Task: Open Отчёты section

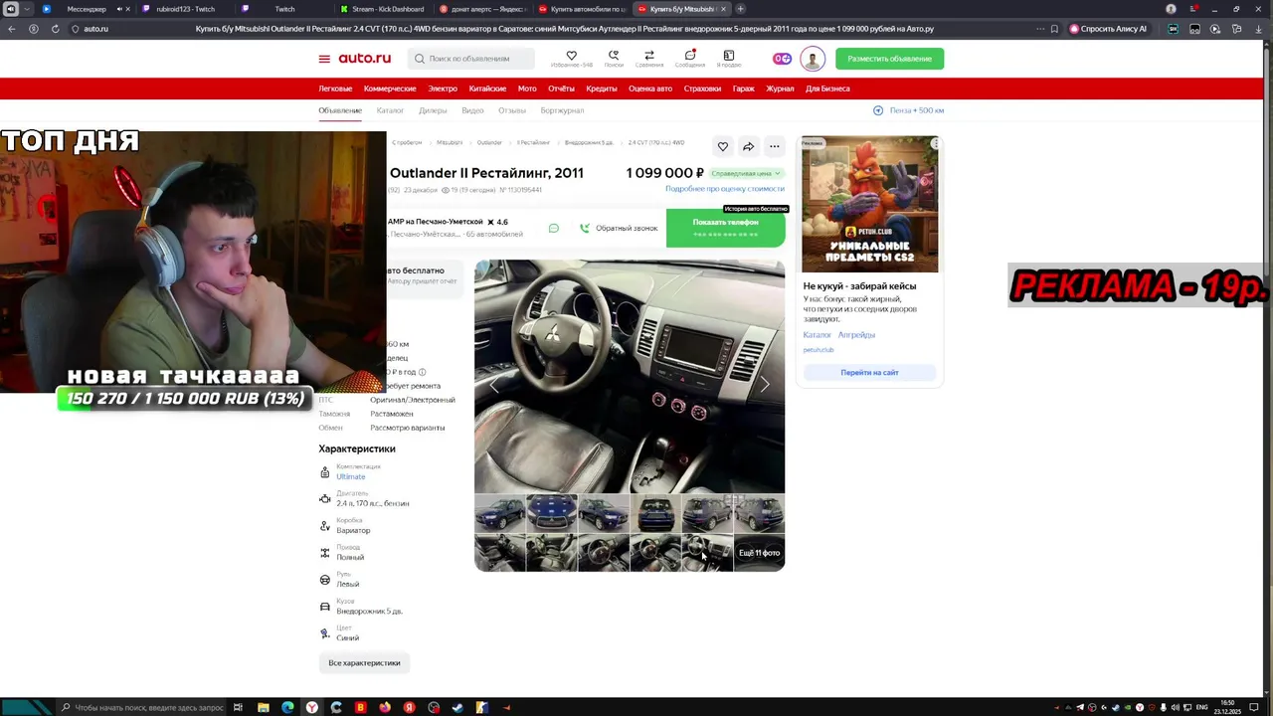Action: [x=561, y=89]
